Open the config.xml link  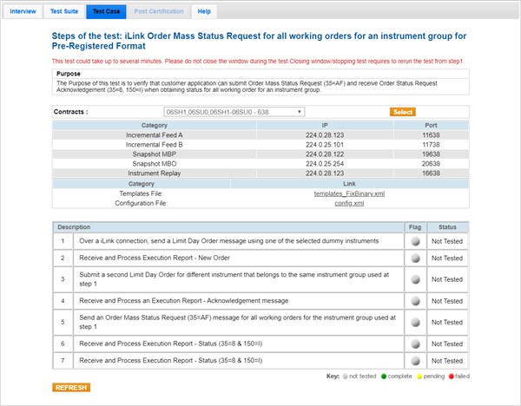[x=349, y=203]
